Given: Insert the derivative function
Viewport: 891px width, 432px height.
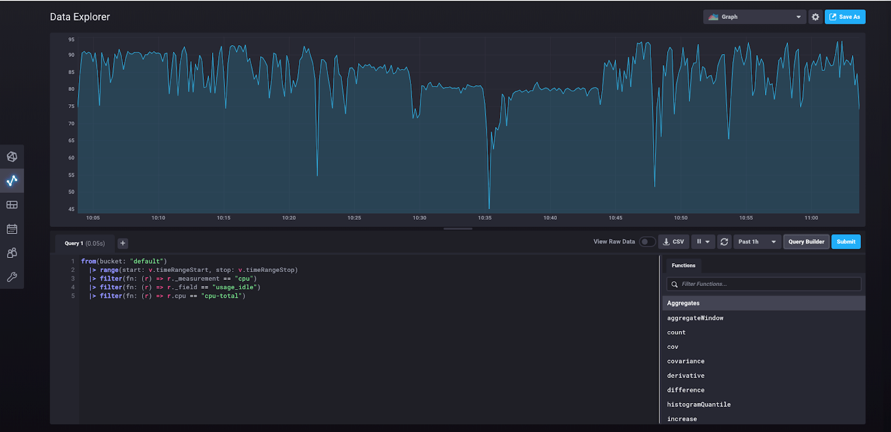Looking at the screenshot, I should (686, 376).
